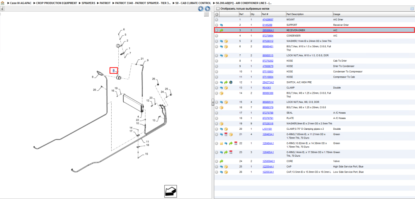Click the blue arrow icon on row 6 BOLT
Viewport: 415px width, 199px height.
click(x=221, y=46)
